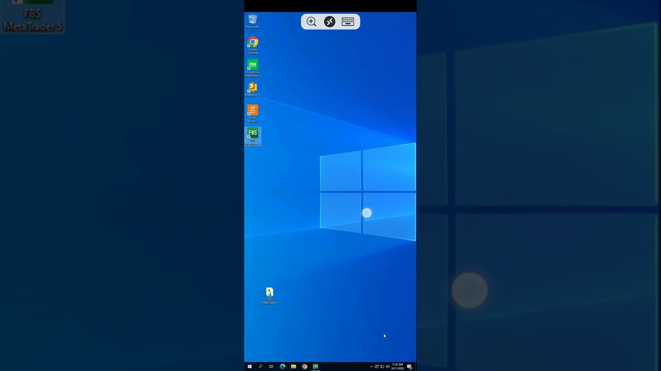Launch Chrome from the taskbar
This screenshot has height=371, width=661.
(x=305, y=366)
